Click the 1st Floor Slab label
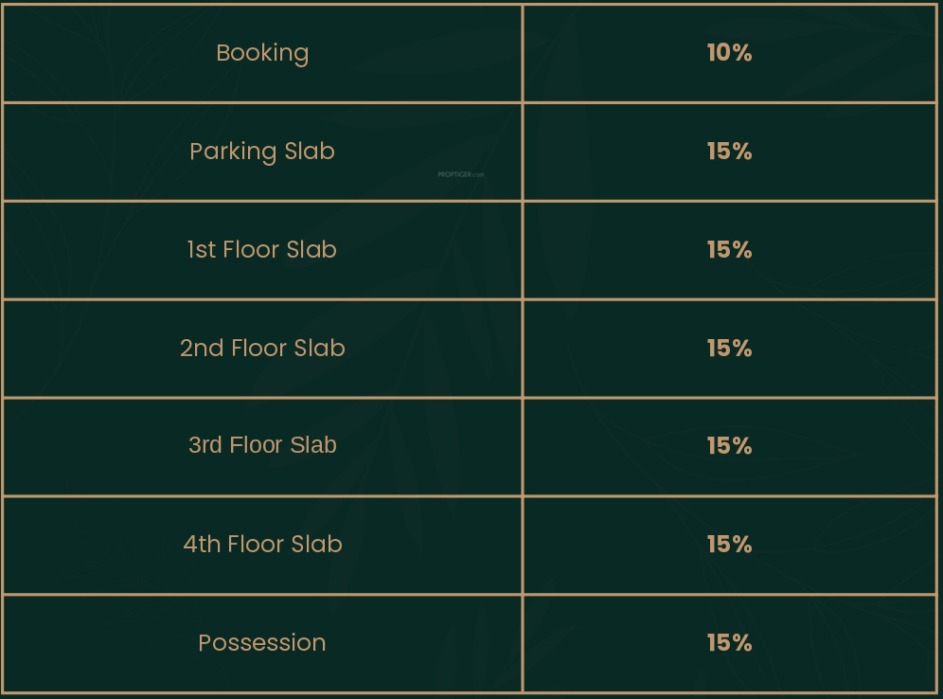 262,250
